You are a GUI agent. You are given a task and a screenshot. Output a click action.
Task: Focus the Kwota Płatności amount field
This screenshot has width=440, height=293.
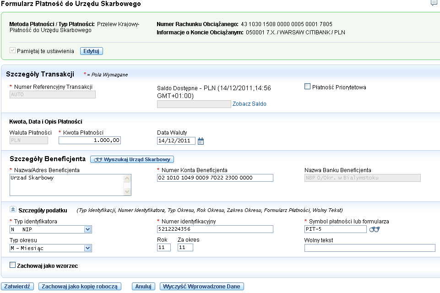pyautogui.click(x=90, y=141)
